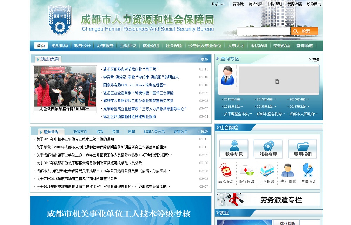Screen dimensions: 351x225
Task: Click the bureau shield logo emblem
Action: pyautogui.click(x=60, y=20)
